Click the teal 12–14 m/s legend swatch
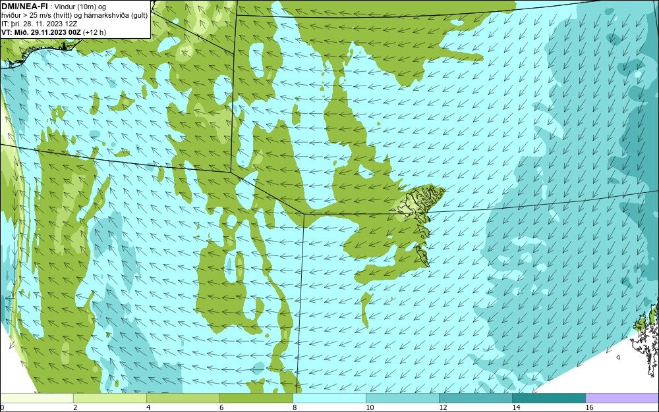Image resolution: width=659 pixels, height=412 pixels. [x=475, y=398]
